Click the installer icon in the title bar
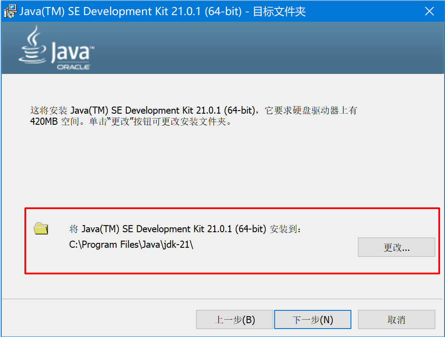Image resolution: width=445 pixels, height=337 pixels. click(10, 11)
